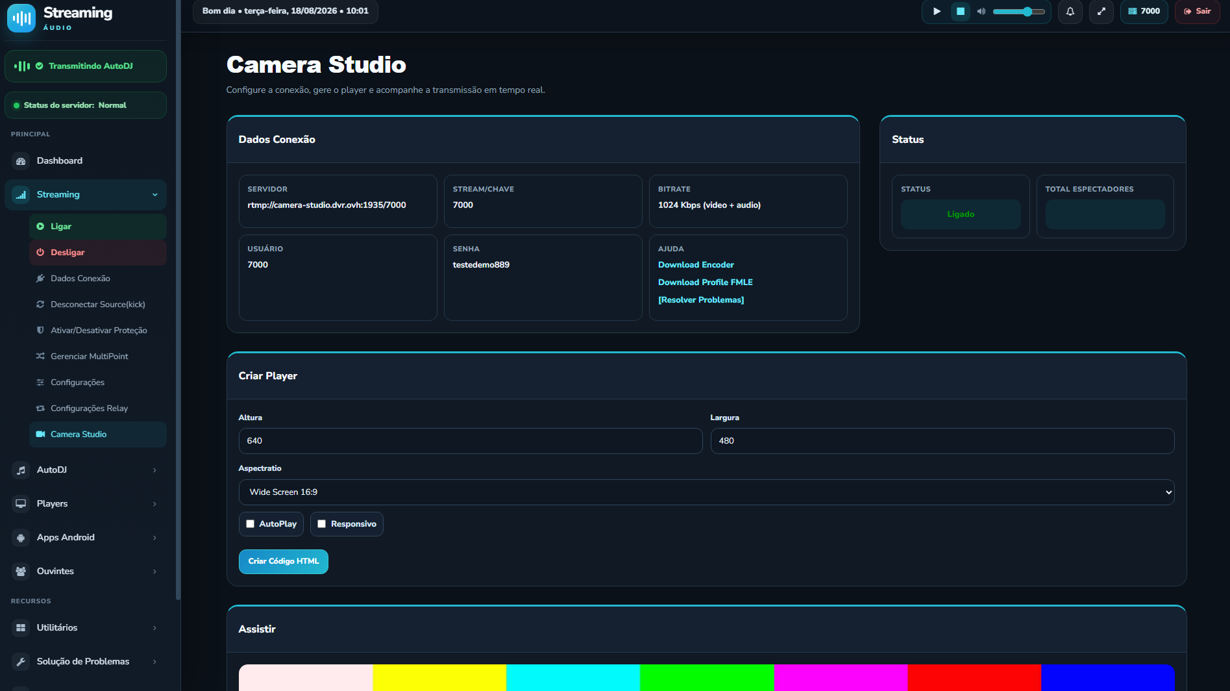Select the Desligar menu item
1230x691 pixels.
pos(98,253)
